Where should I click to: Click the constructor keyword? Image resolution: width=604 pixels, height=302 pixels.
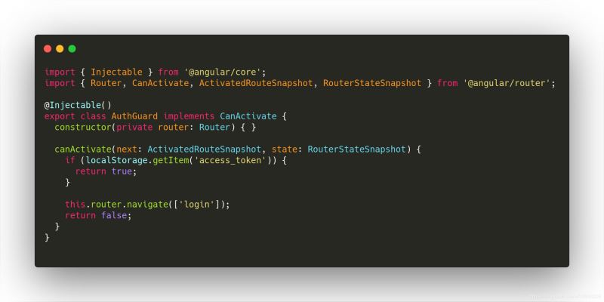[x=83, y=127]
